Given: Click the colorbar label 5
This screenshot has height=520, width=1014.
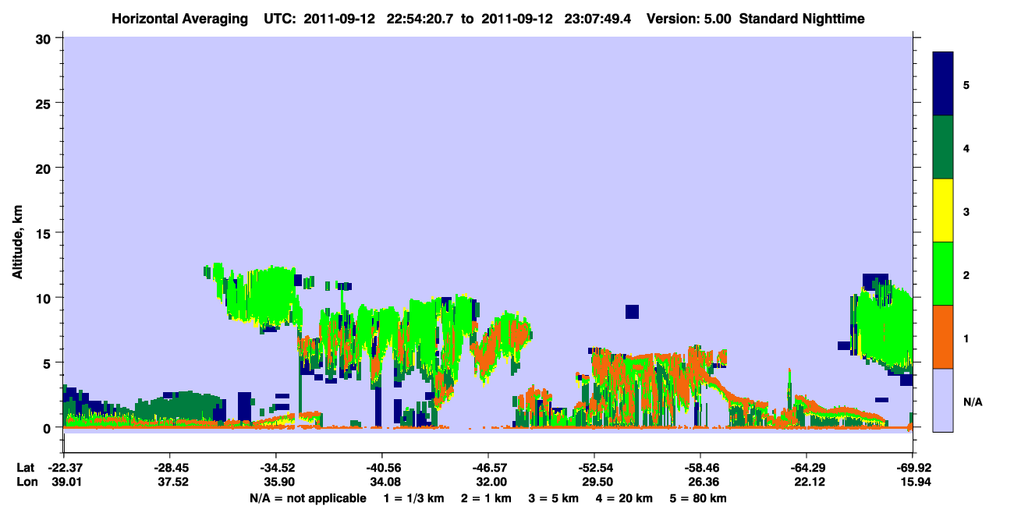Looking at the screenshot, I should (966, 84).
